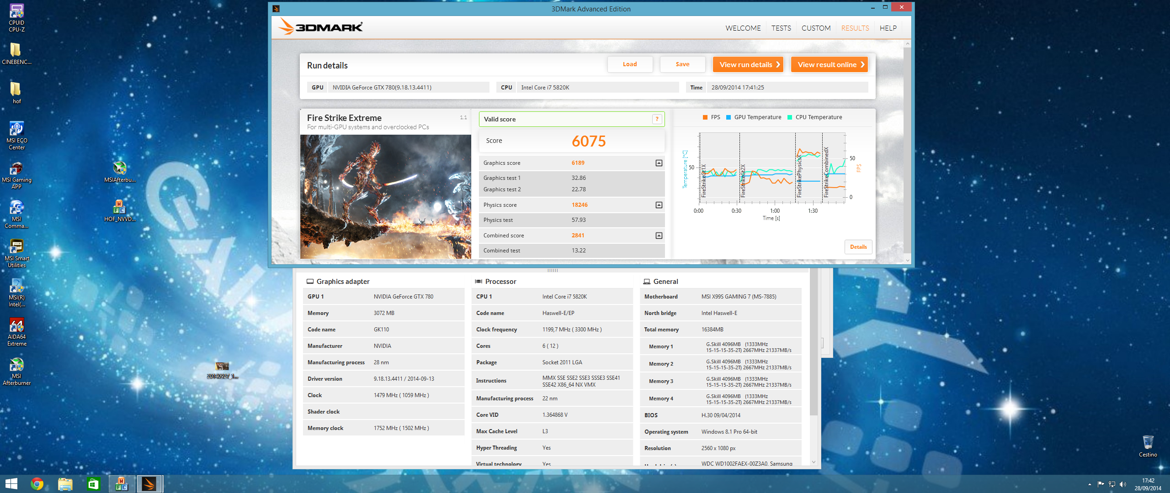Select the 20140927 image file on desktop
The image size is (1170, 493).
(222, 370)
